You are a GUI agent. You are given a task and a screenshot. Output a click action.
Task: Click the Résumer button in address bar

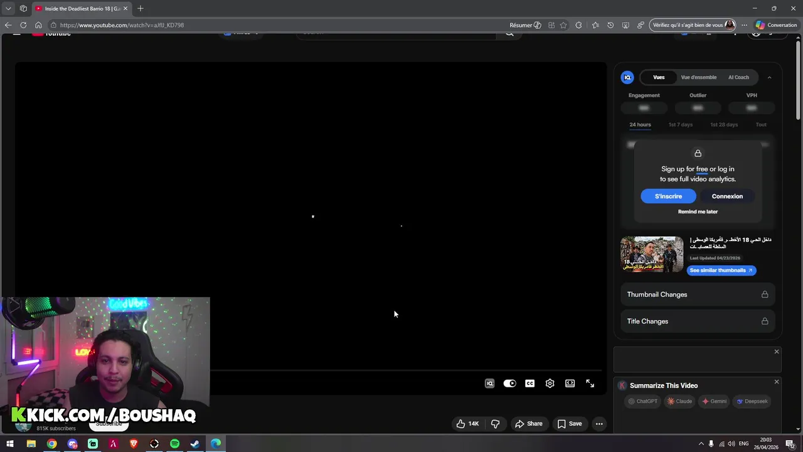tap(525, 25)
